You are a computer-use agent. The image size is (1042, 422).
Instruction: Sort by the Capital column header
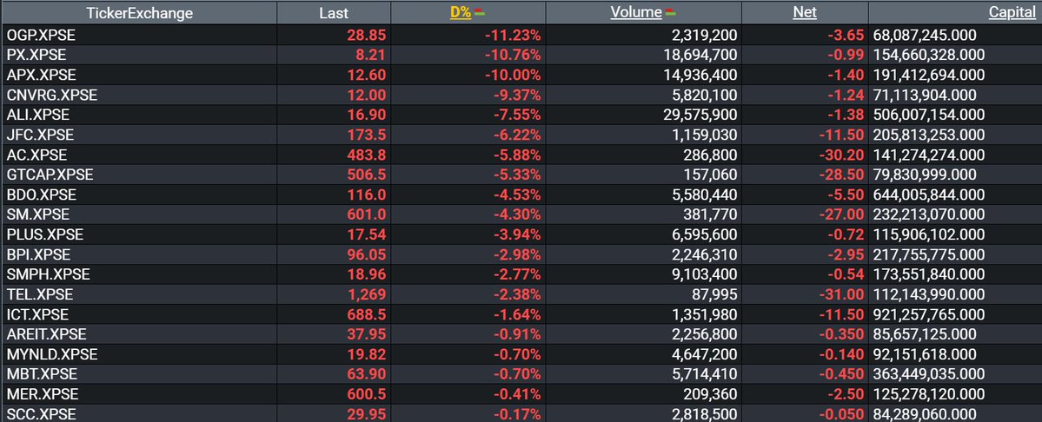click(x=1012, y=13)
